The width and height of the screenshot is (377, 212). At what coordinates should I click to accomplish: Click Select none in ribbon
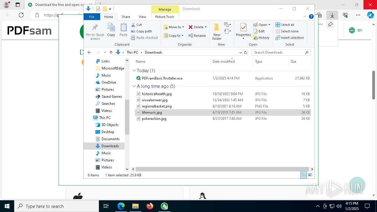click(287, 31)
